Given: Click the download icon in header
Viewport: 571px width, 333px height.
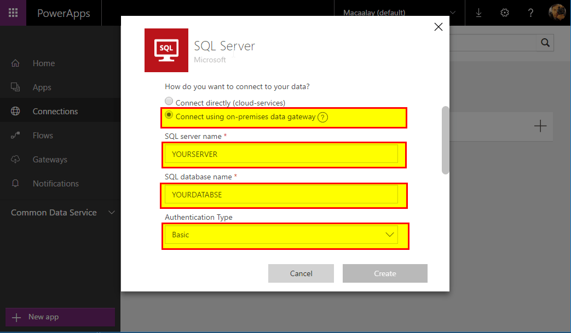Looking at the screenshot, I should 478,13.
